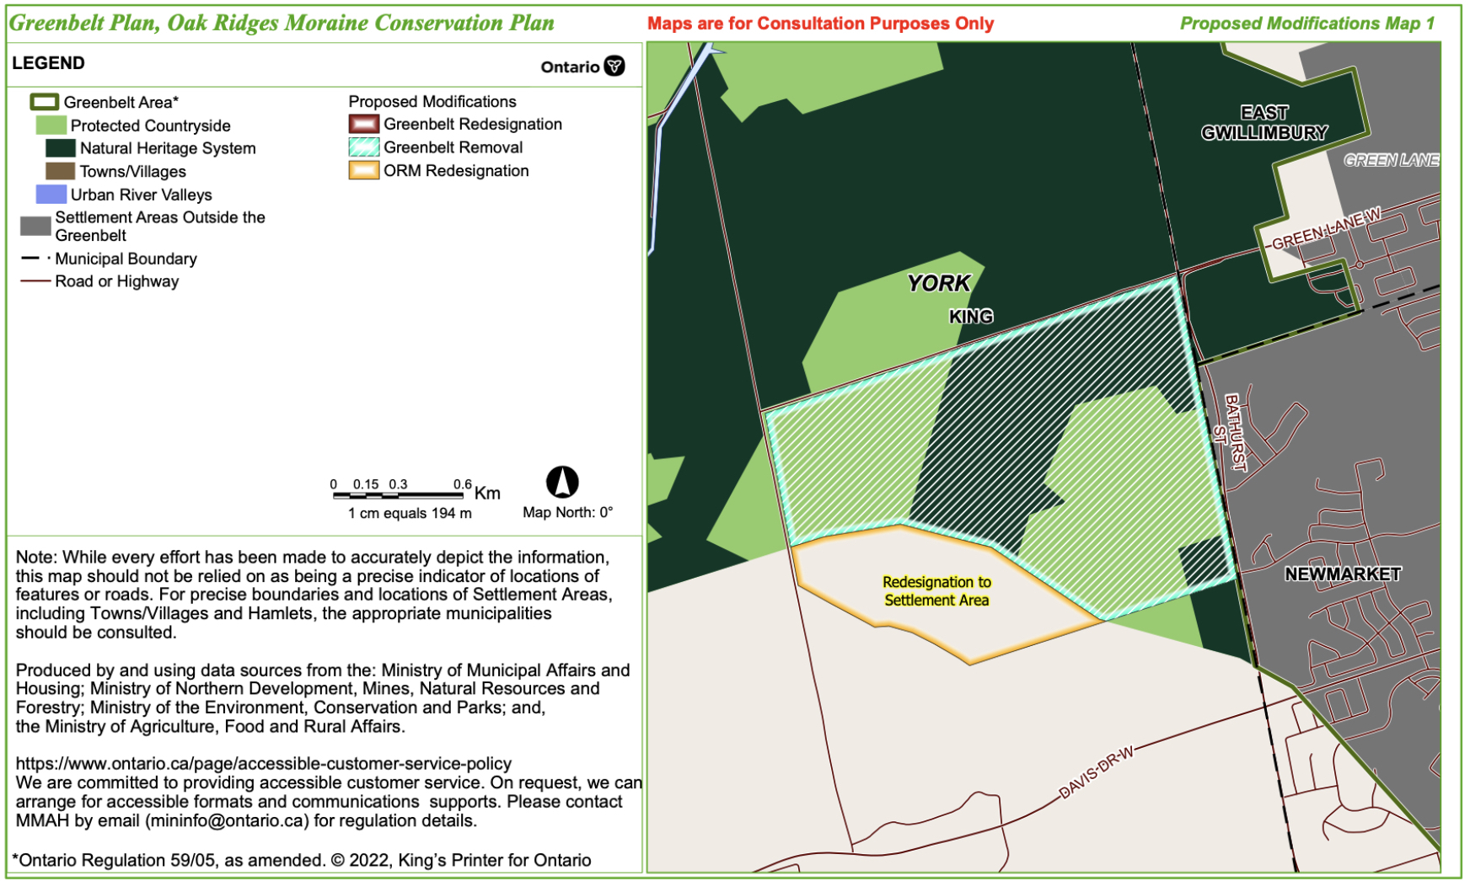Image resolution: width=1470 pixels, height=881 pixels.
Task: Select the Urban River Valleys blue swatch
Action: pos(51,195)
